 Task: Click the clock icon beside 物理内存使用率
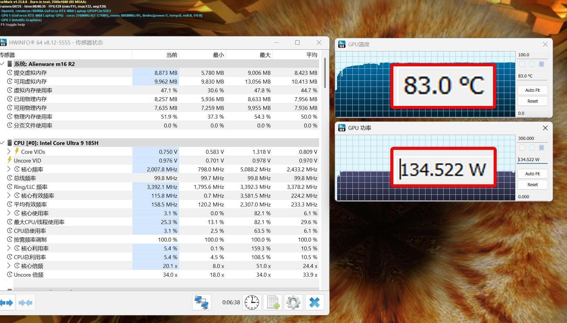tap(10, 117)
